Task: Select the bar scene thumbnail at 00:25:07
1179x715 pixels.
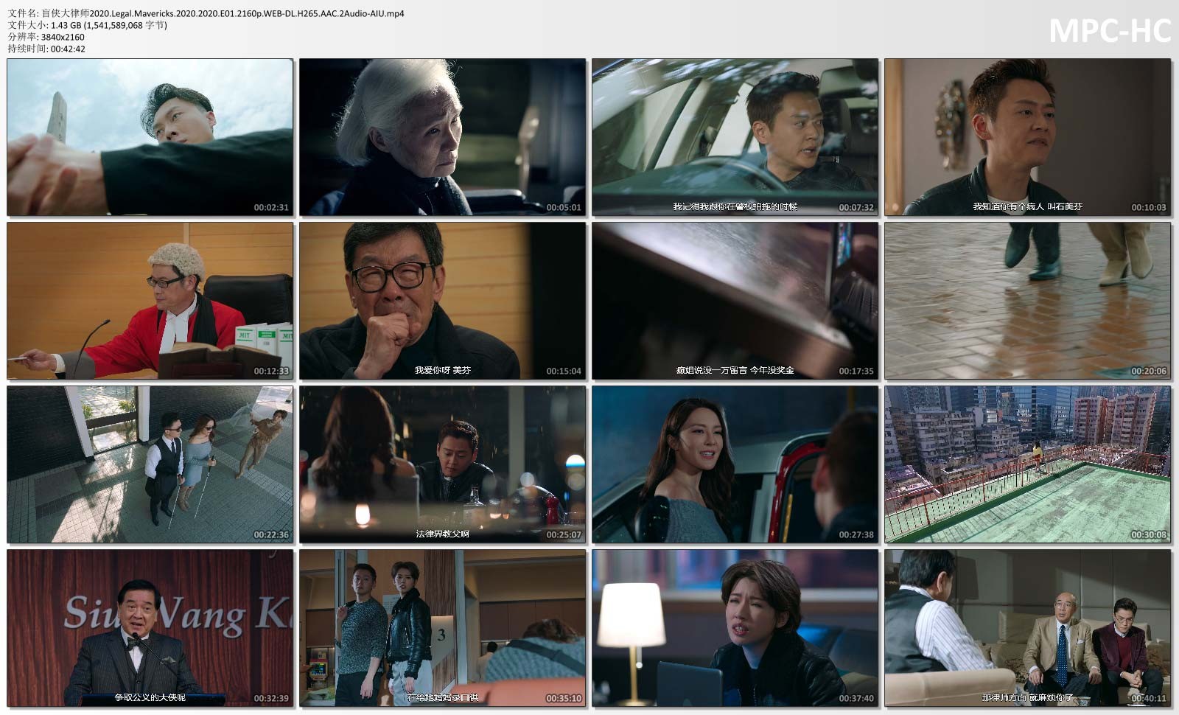Action: click(x=442, y=464)
